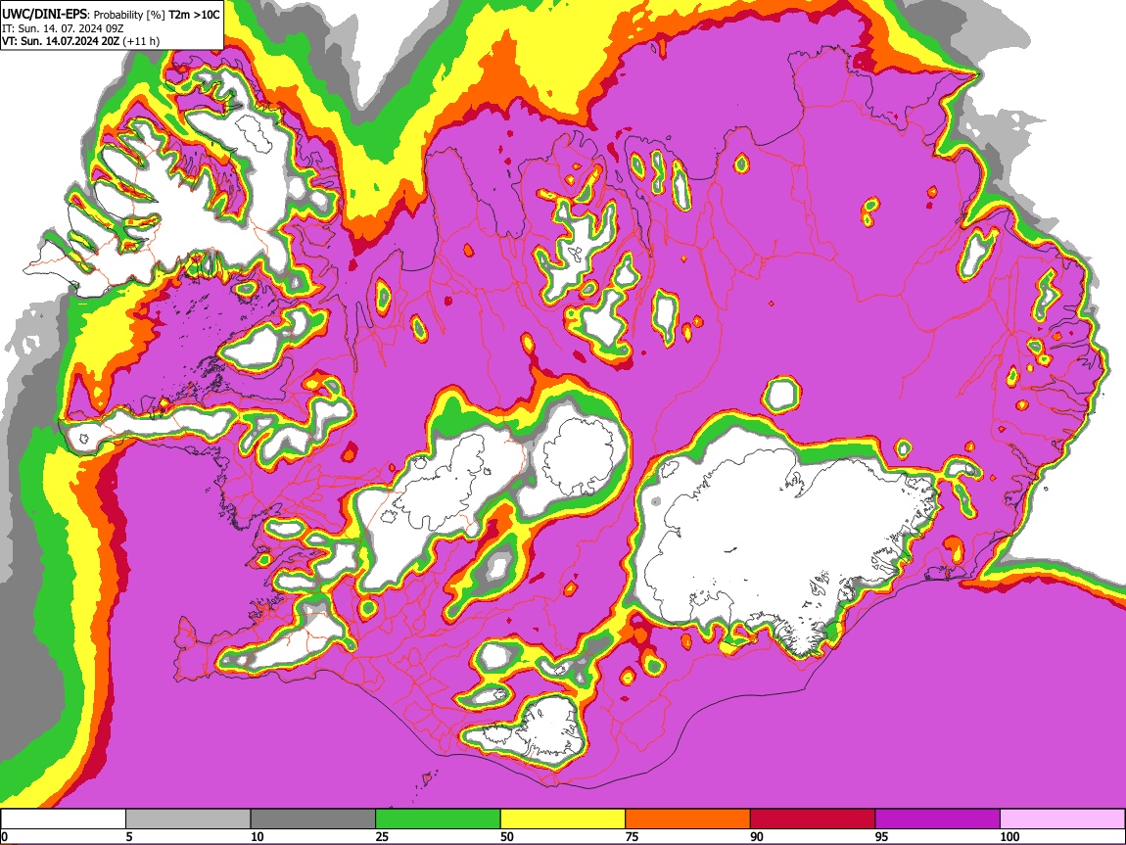The width and height of the screenshot is (1126, 845).
Task: Click the 'UWC/DINI-EPS' title text
Action: 44,15
